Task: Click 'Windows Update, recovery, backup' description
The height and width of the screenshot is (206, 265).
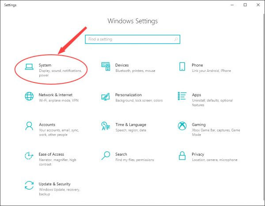Action: [x=59, y=192]
